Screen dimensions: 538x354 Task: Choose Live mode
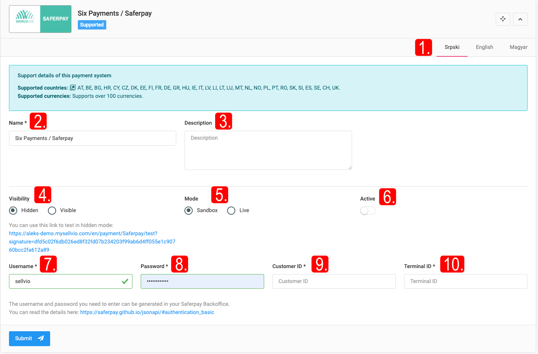[231, 211]
